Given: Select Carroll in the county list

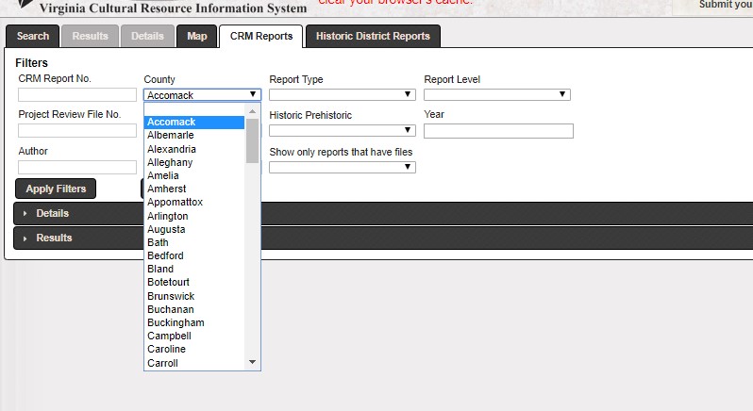Looking at the screenshot, I should pyautogui.click(x=194, y=363).
